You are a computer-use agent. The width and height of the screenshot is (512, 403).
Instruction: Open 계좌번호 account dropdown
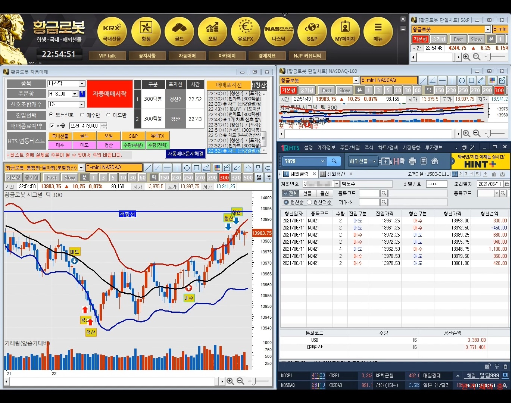(x=337, y=184)
